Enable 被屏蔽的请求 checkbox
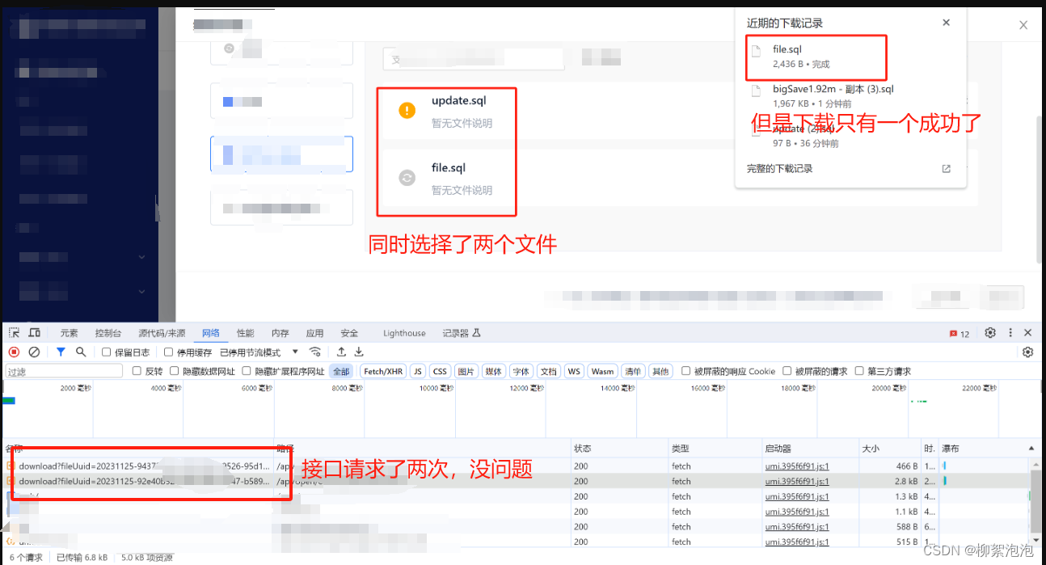The width and height of the screenshot is (1046, 565). tap(787, 372)
